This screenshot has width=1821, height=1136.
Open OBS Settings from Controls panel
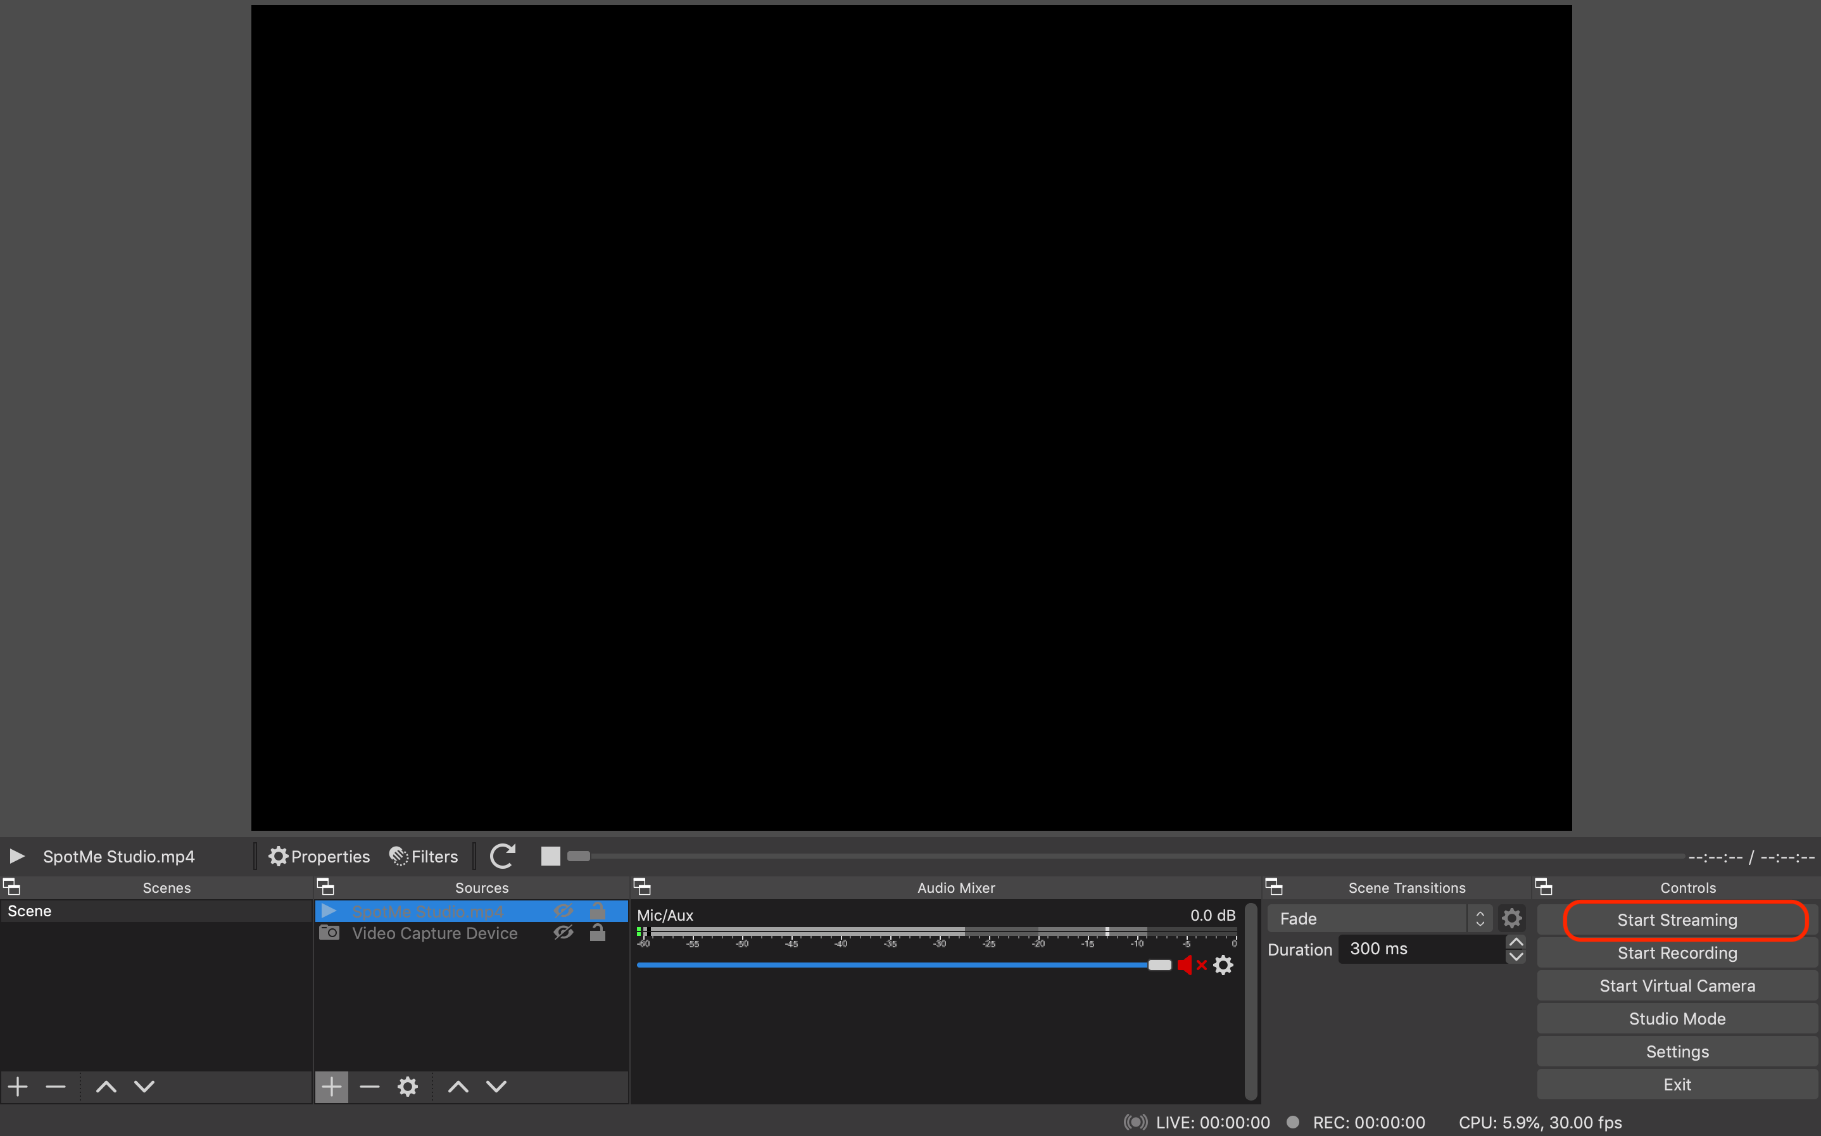click(x=1677, y=1051)
